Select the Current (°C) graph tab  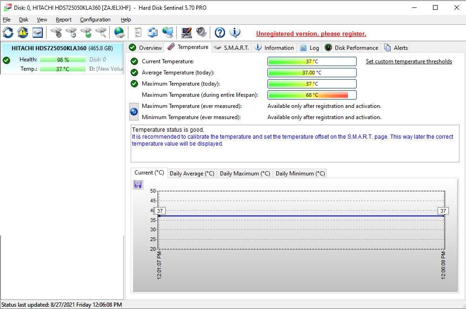click(149, 173)
